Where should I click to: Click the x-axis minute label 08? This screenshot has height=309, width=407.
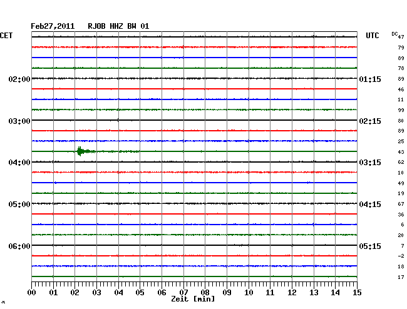[205, 293]
